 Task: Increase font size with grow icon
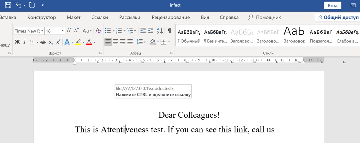69,31
